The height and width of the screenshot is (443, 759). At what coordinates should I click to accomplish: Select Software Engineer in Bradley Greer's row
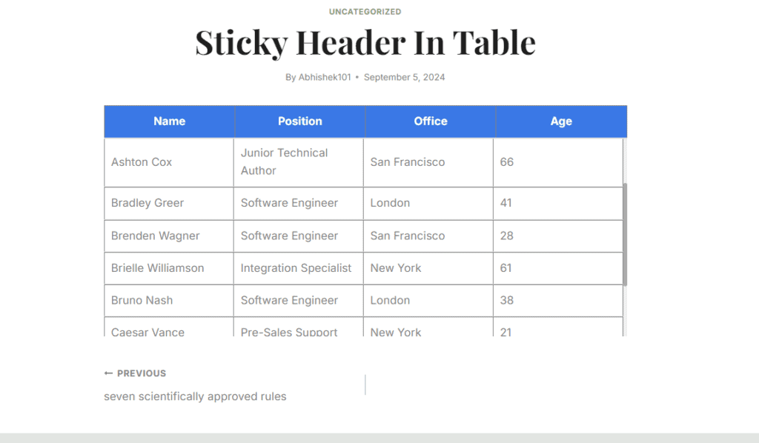[x=299, y=204]
